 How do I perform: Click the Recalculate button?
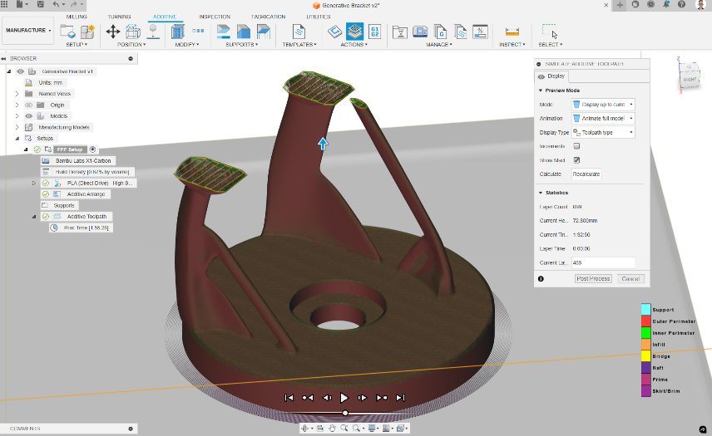pos(586,174)
